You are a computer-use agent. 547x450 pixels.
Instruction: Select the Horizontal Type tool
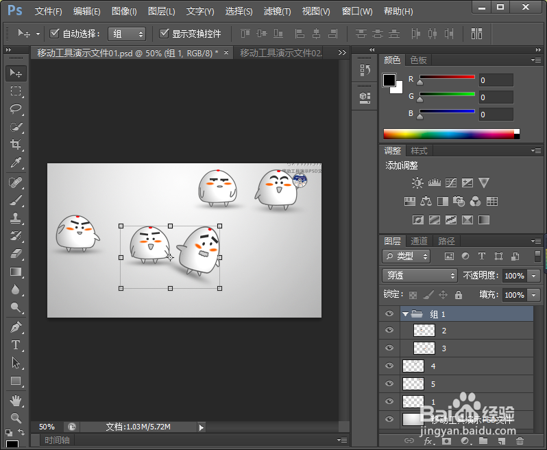point(16,345)
